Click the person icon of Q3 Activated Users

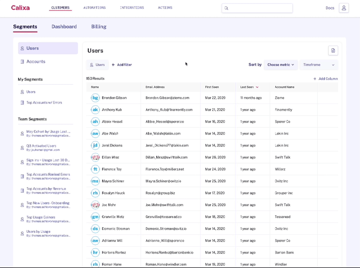pos(22,148)
